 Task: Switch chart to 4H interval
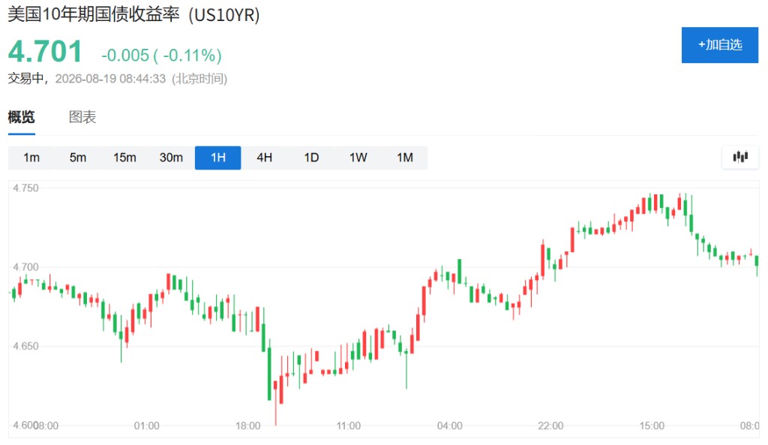click(x=265, y=158)
